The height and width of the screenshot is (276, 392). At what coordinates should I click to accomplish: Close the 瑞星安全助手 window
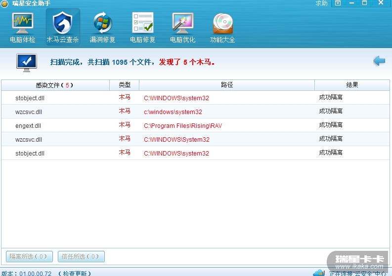381,3
